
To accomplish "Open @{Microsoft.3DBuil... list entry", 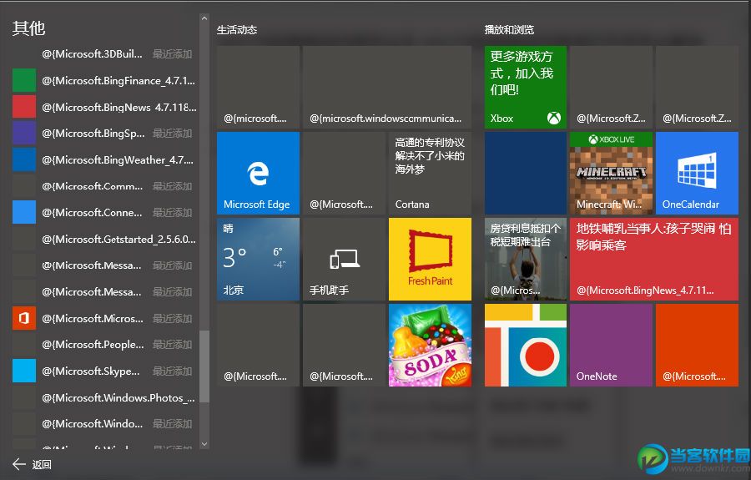I will (103, 53).
